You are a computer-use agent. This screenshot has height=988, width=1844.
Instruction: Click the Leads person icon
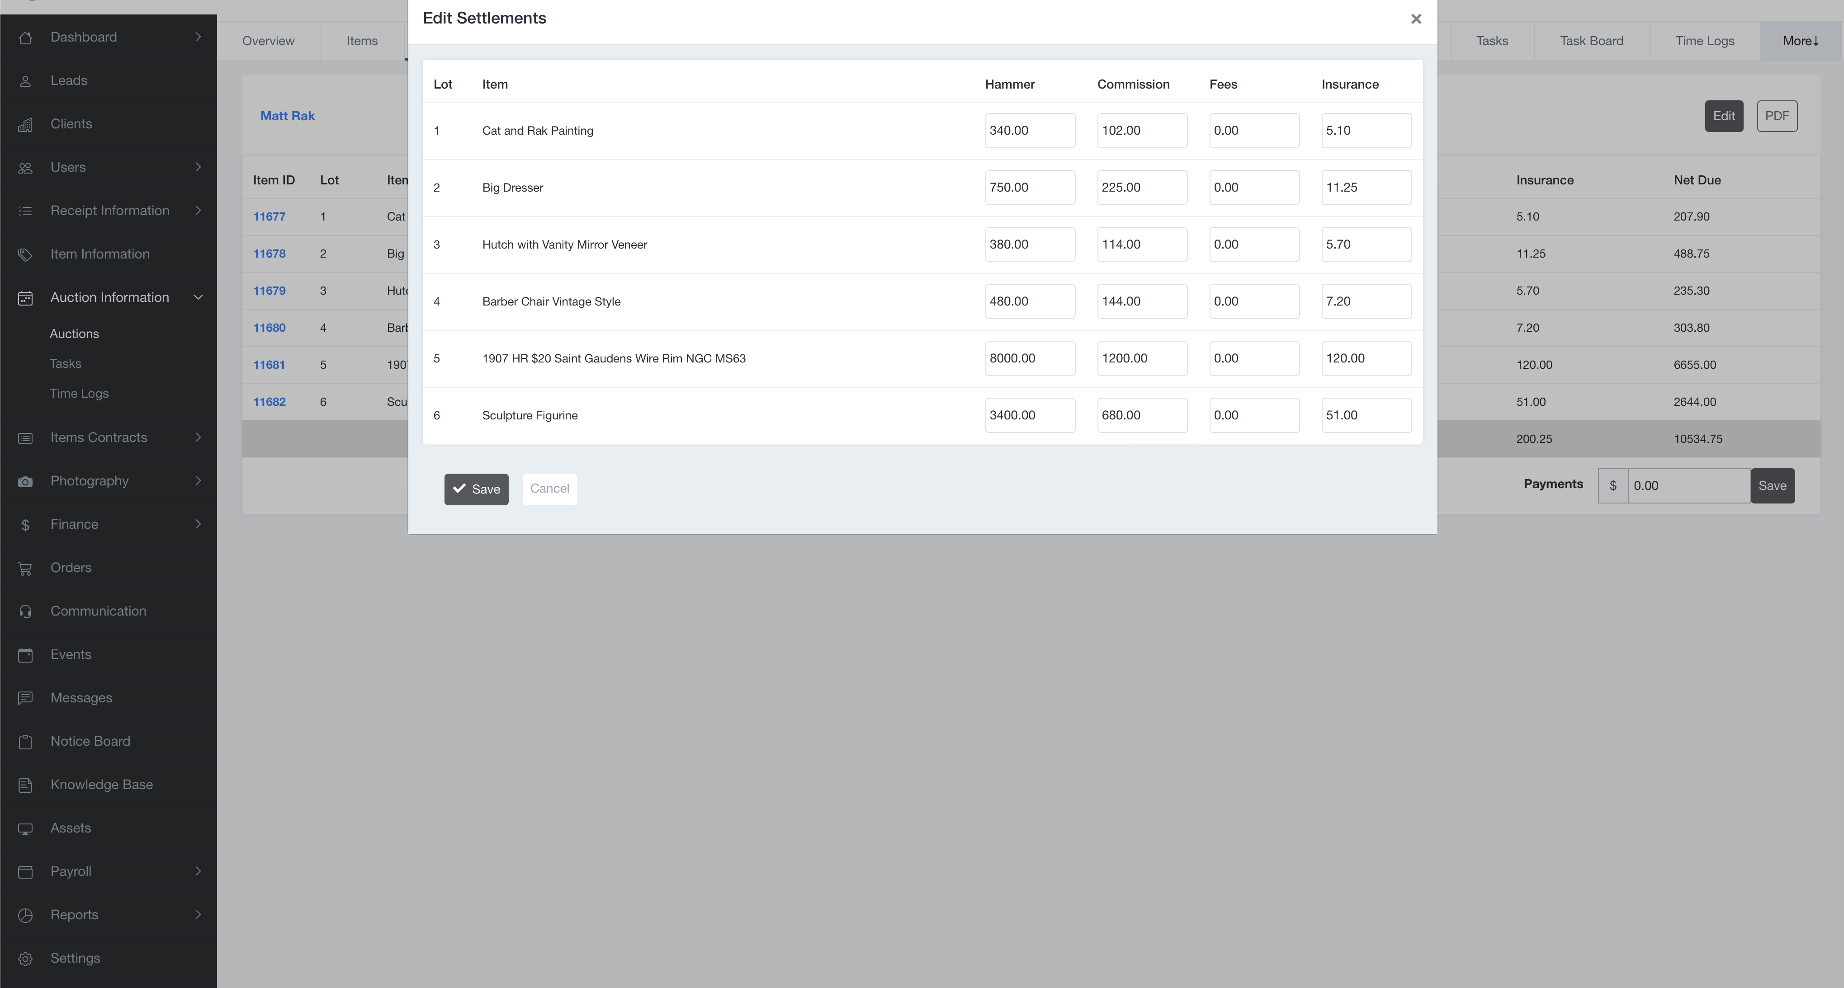point(25,81)
